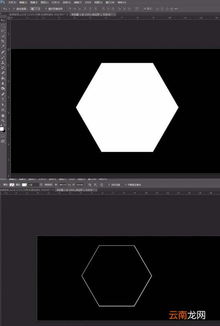Select the Clone Stamp tool
Screen dimensions: 220x326
pyautogui.click(x=3, y=62)
